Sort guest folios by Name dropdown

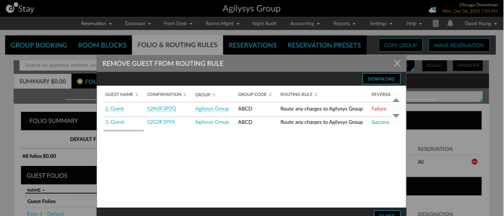coord(36,190)
